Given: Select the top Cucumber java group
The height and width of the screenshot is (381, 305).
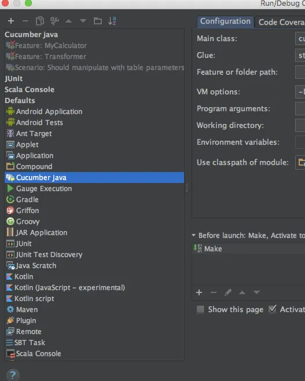Looking at the screenshot, I should coord(94,35).
